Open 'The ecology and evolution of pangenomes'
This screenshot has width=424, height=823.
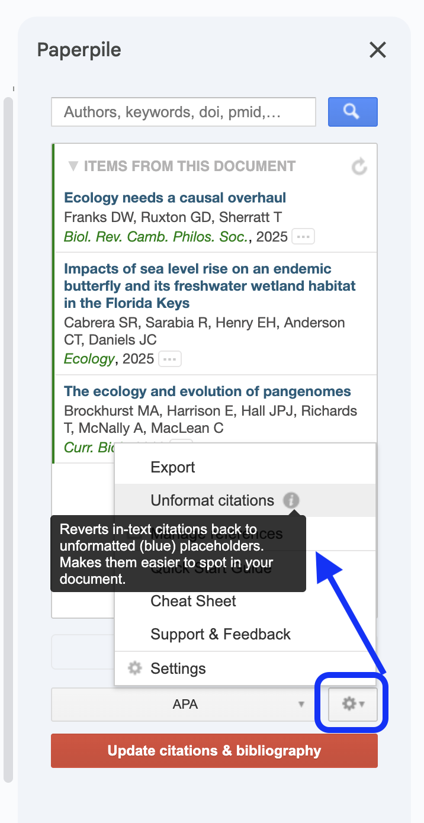click(207, 391)
